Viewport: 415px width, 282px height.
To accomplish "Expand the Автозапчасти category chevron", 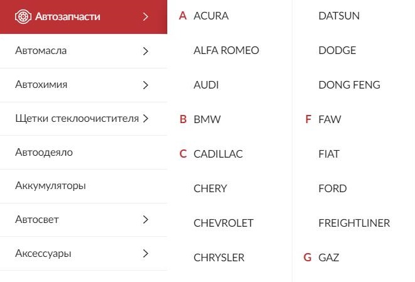I will click(x=145, y=17).
